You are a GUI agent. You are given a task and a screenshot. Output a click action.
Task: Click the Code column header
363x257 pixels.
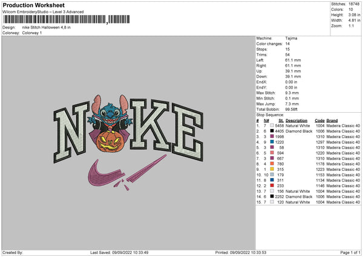click(319, 121)
